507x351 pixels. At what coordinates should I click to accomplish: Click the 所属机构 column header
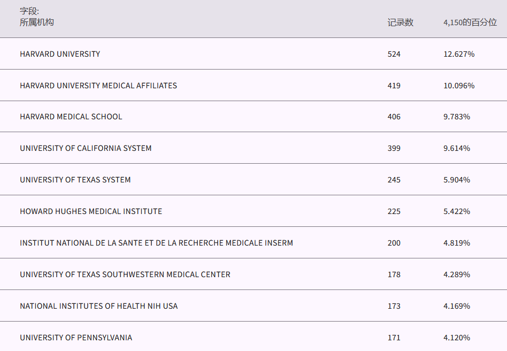[x=37, y=22]
